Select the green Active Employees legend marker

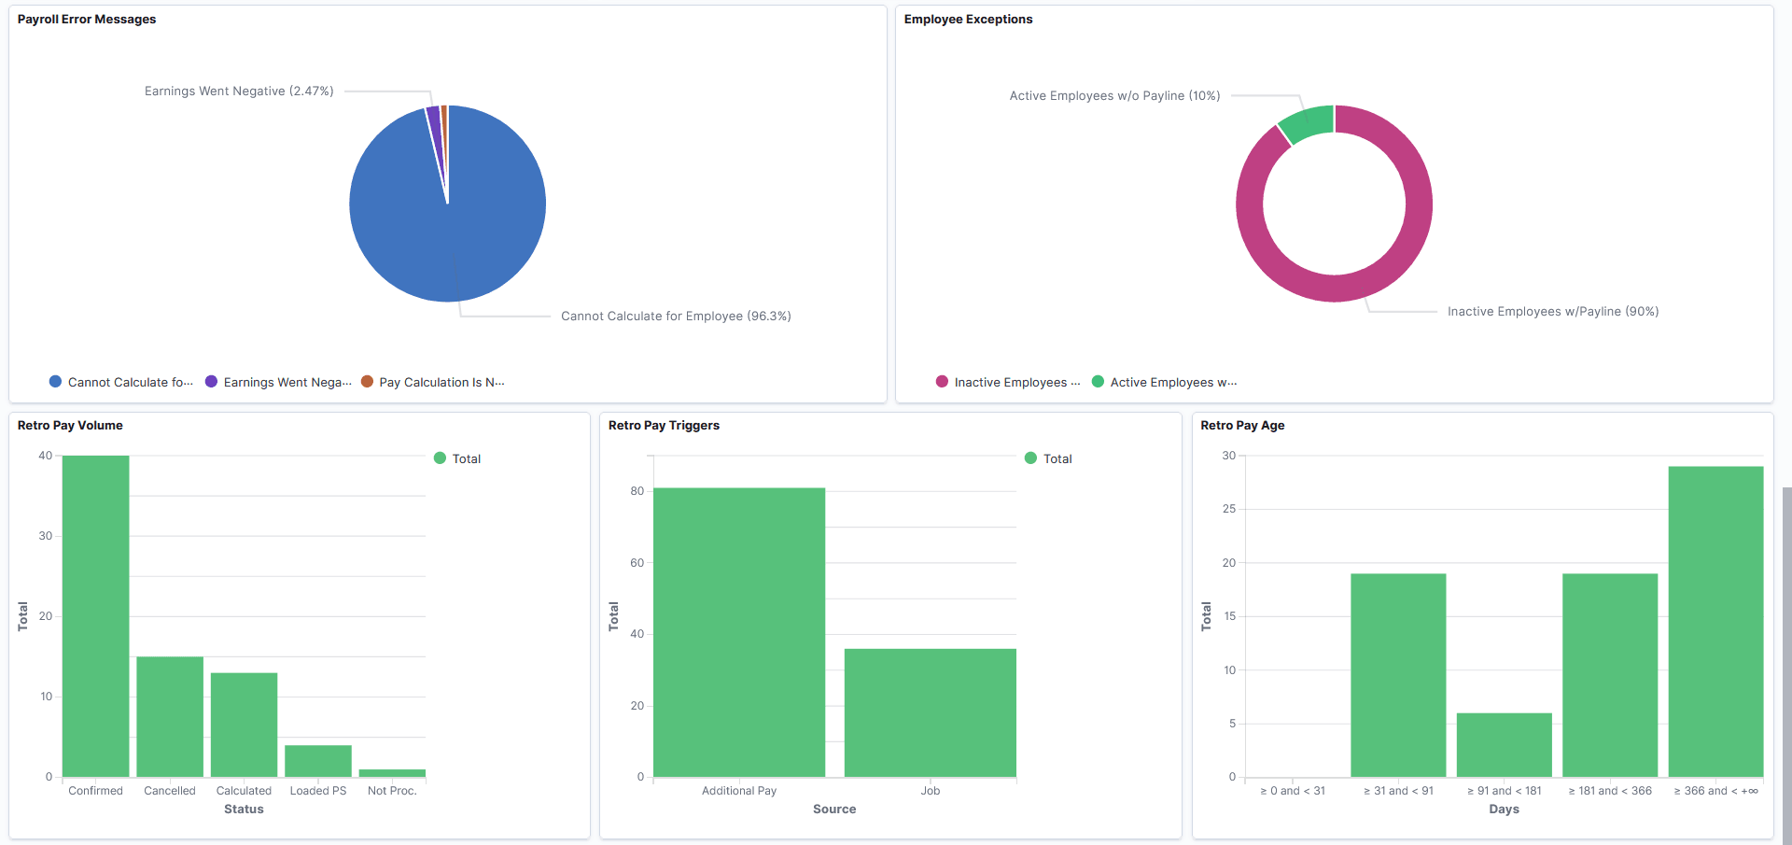1098,382
